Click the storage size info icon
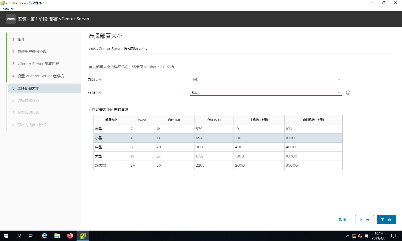 tap(348, 93)
